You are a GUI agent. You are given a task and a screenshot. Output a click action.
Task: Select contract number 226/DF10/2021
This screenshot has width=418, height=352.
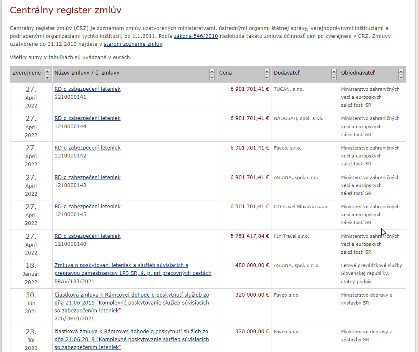[74, 318]
